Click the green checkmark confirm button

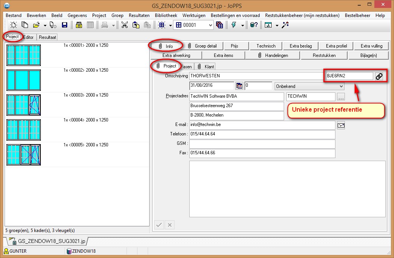click(x=159, y=225)
